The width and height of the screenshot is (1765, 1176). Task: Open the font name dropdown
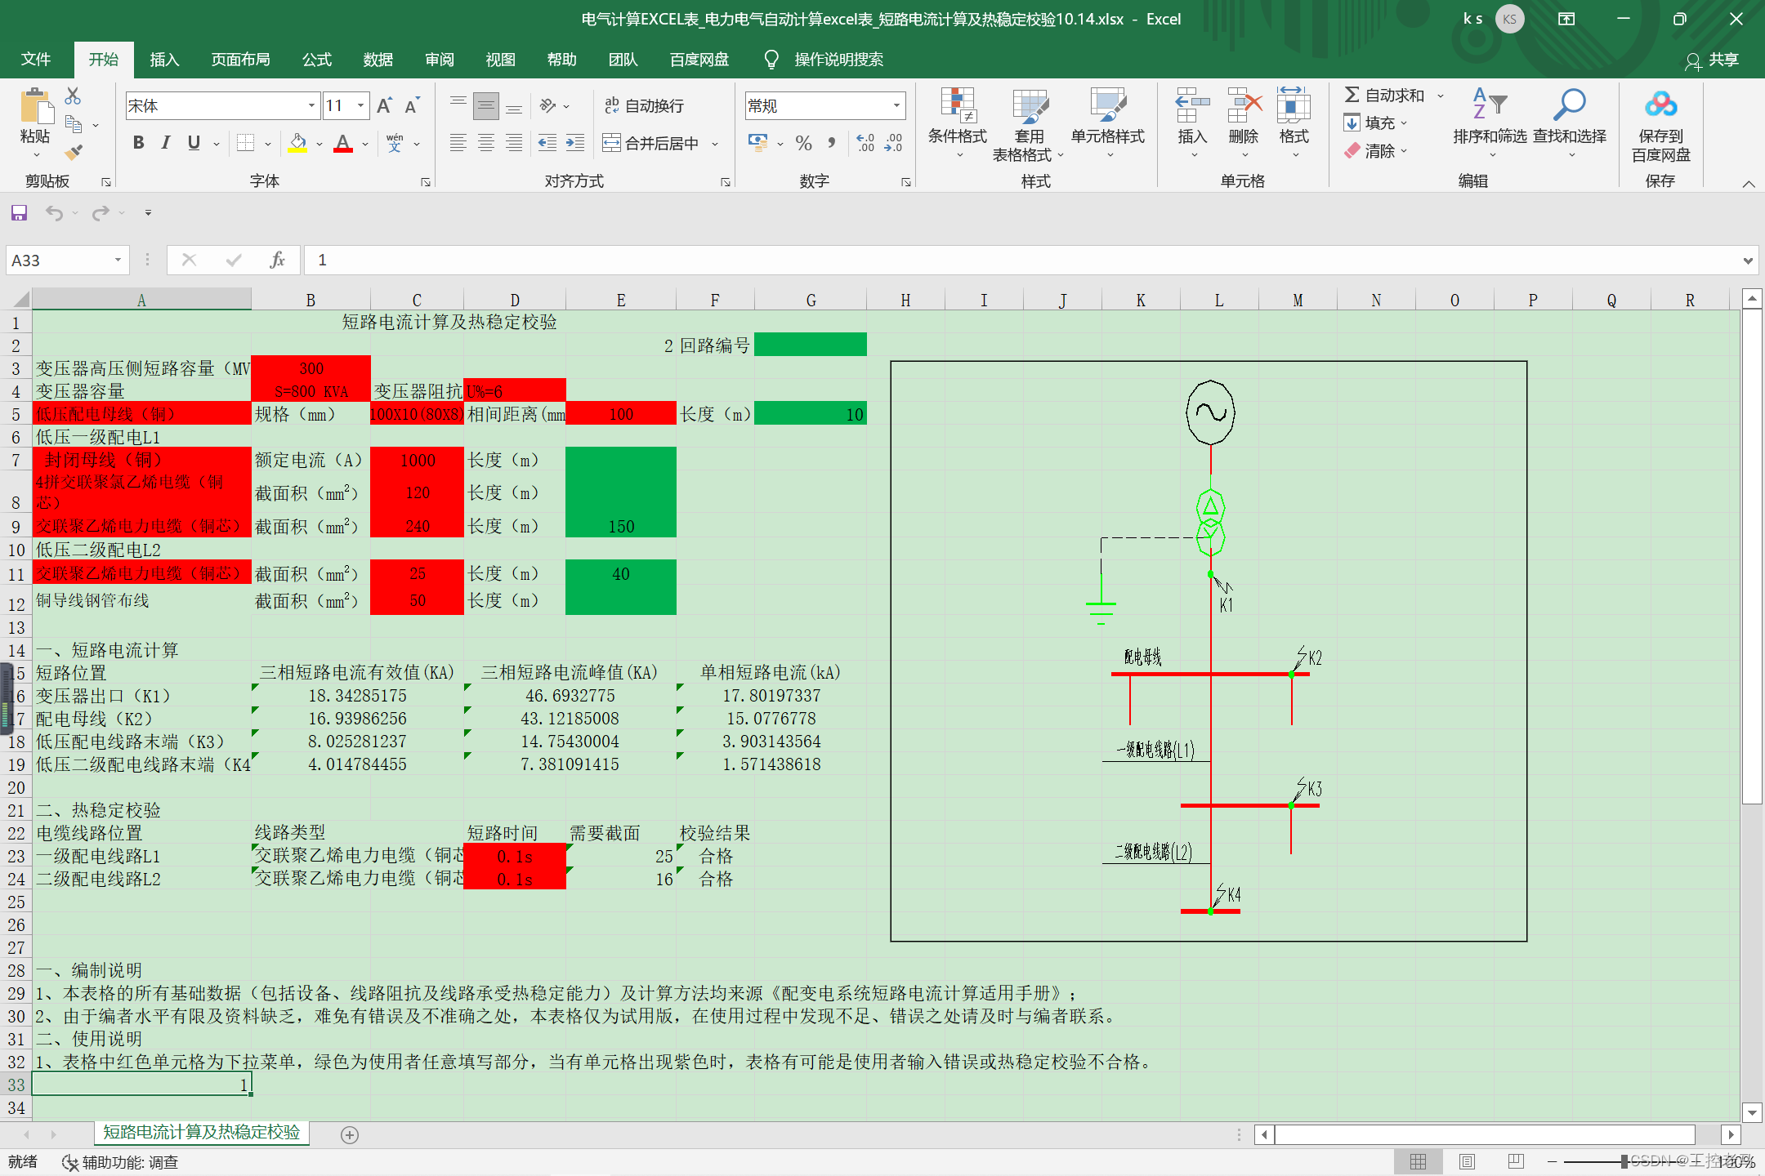[x=311, y=105]
